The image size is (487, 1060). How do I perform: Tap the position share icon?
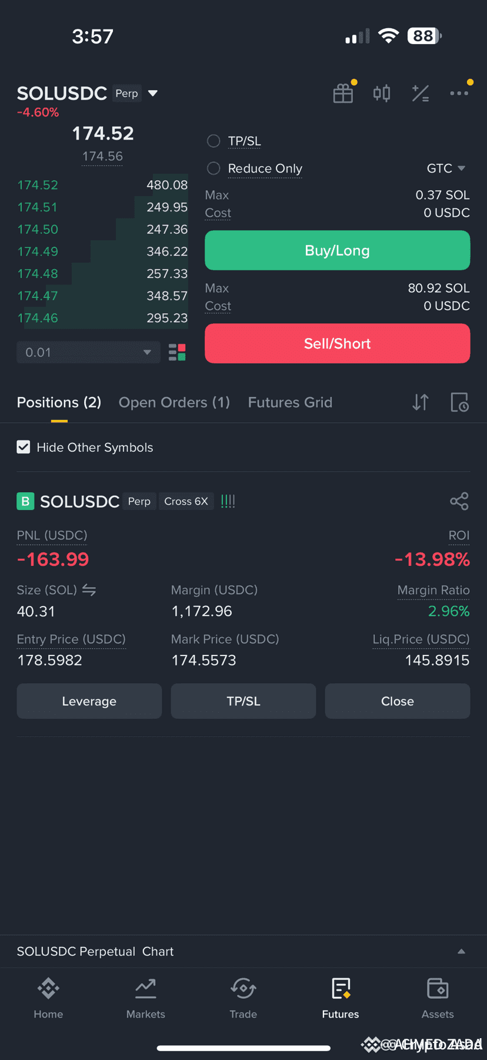(459, 501)
